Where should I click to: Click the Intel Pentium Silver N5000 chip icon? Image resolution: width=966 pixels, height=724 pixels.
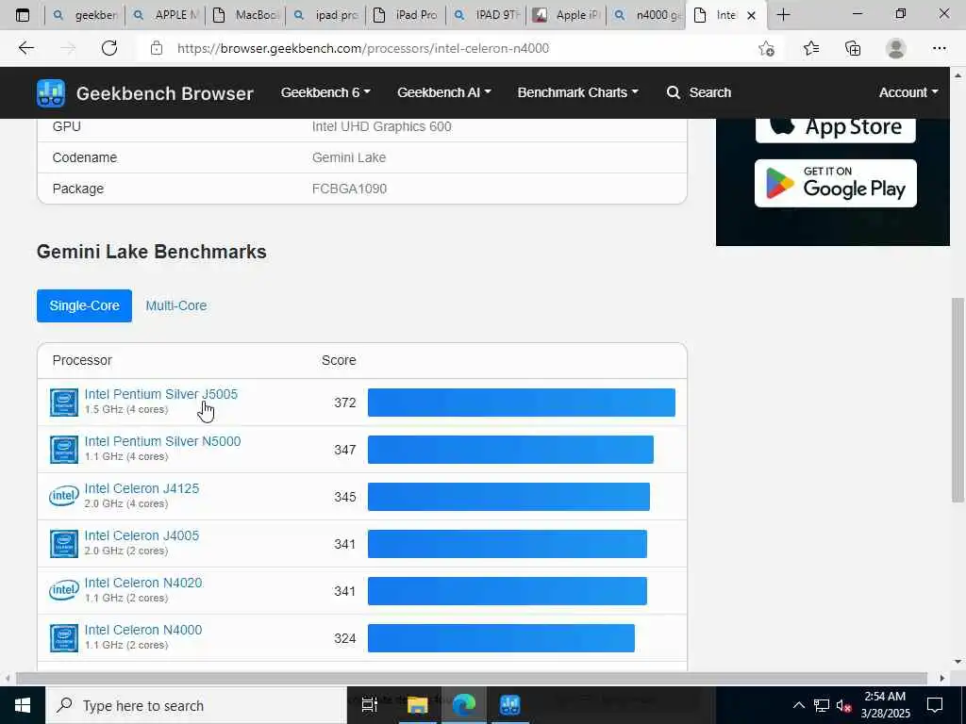[x=64, y=450]
